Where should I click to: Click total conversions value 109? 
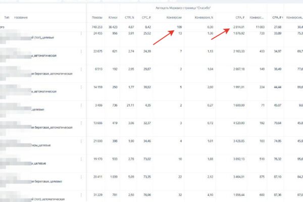pyautogui.click(x=179, y=27)
